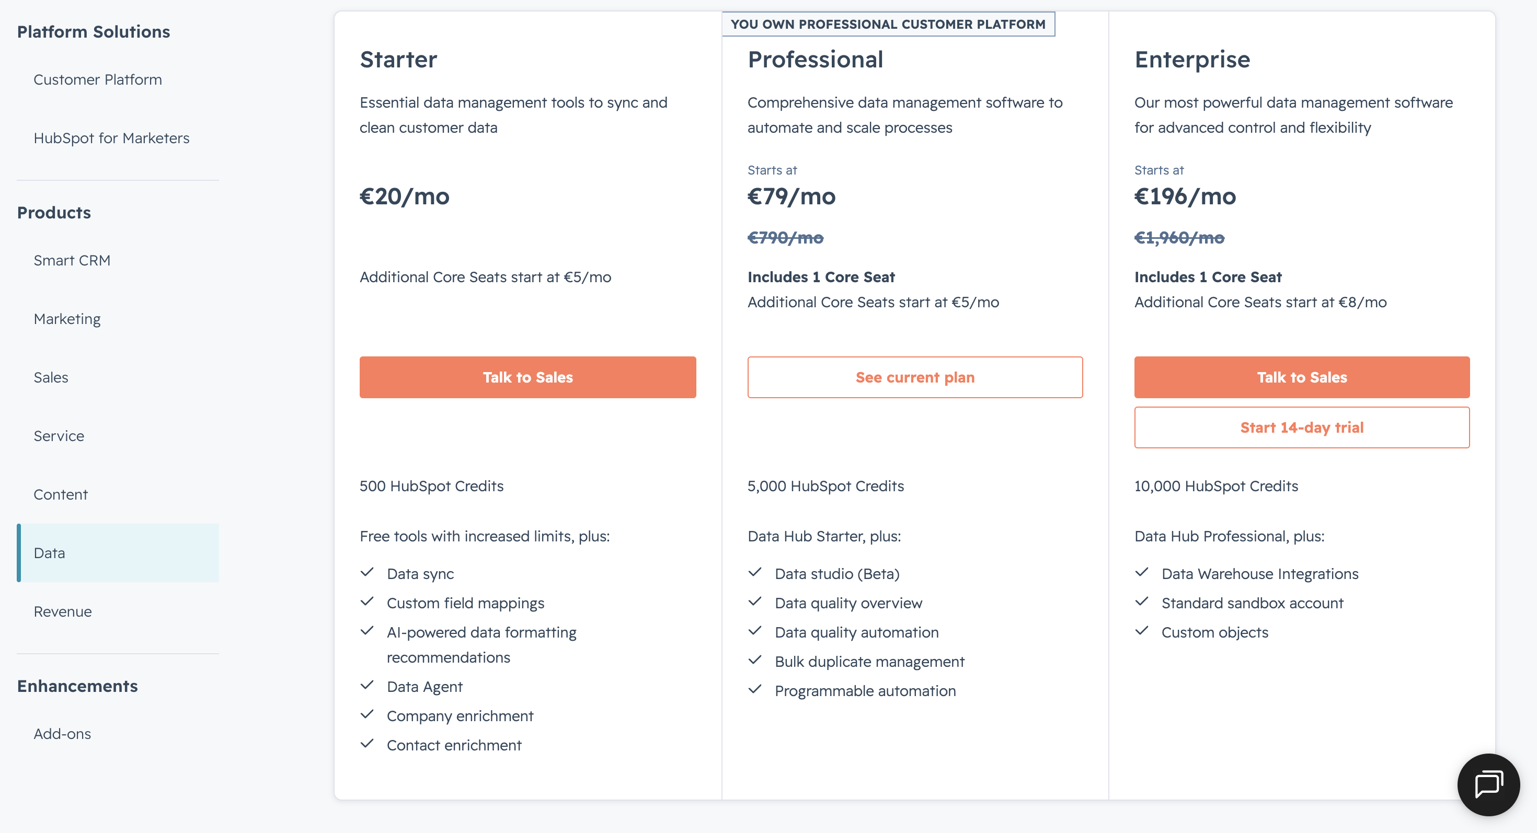The height and width of the screenshot is (833, 1537).
Task: Click the checkmark next to Contact enrichment
Action: coord(367,744)
